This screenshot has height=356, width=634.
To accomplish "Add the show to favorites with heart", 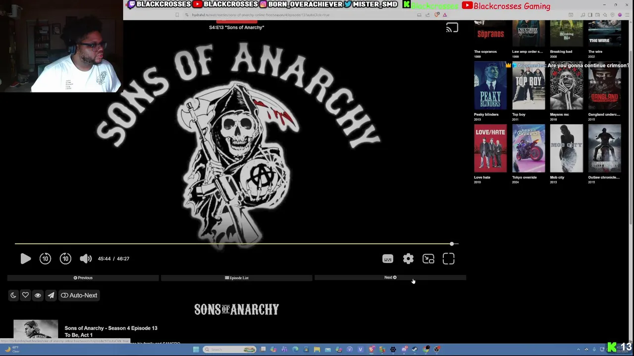I will click(25, 295).
